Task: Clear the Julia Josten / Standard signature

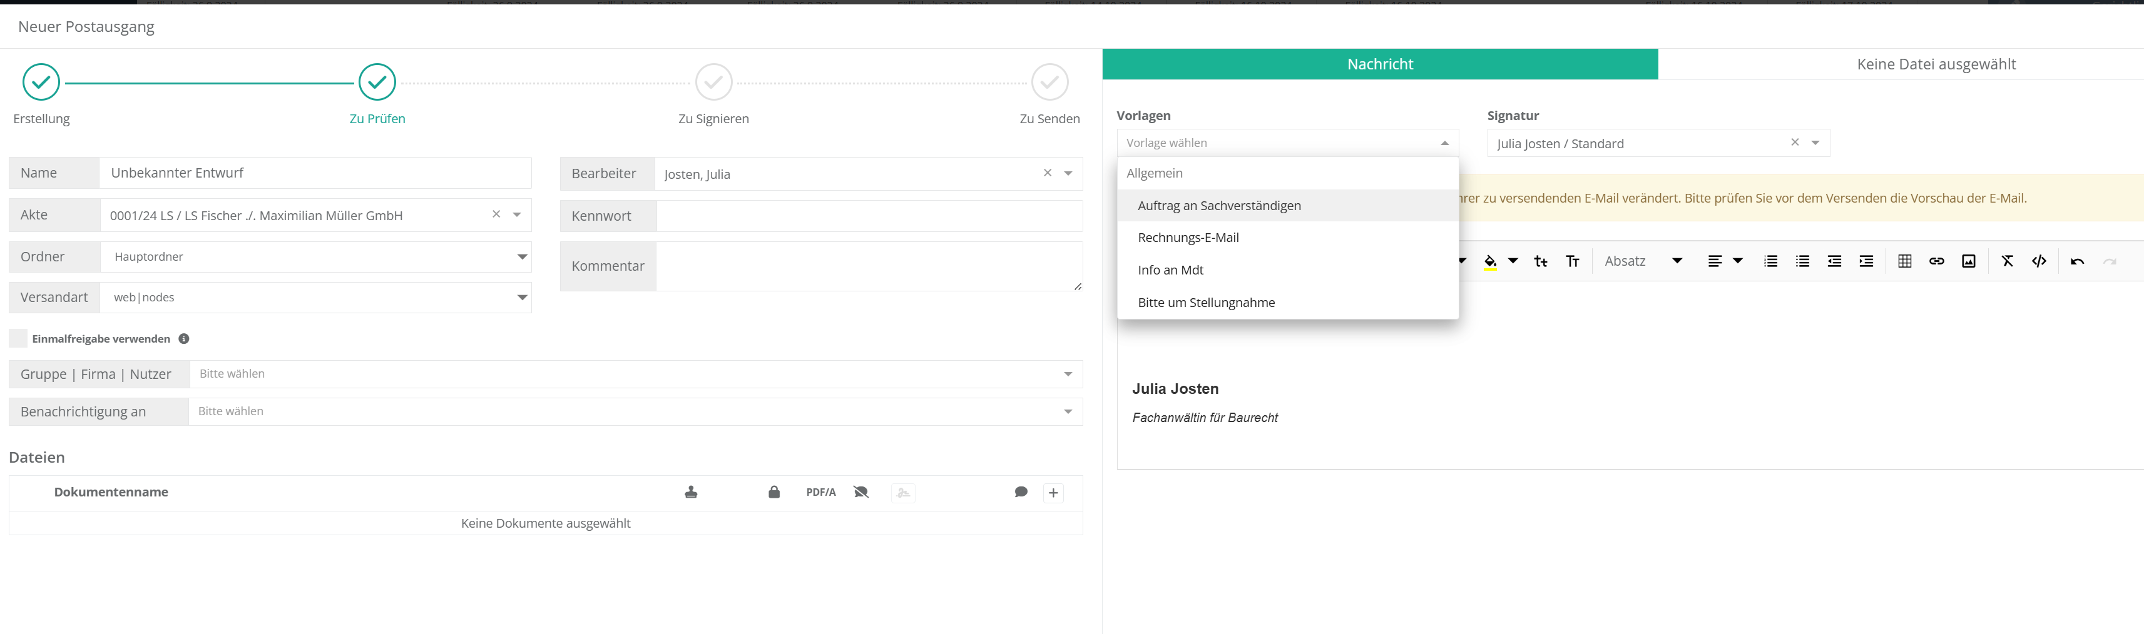Action: [x=1795, y=143]
